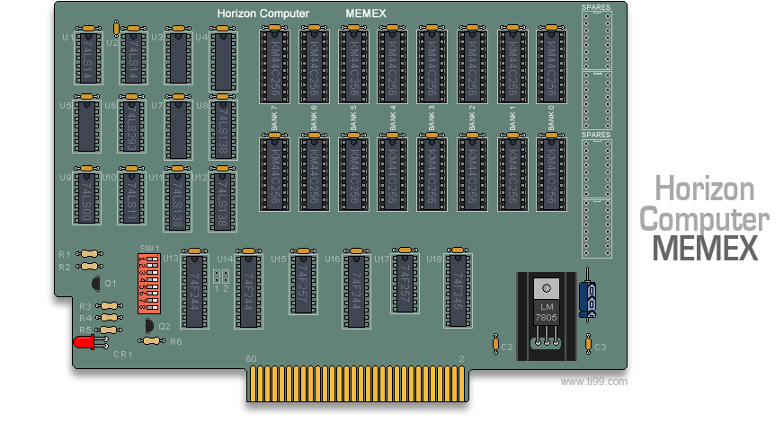Click the red SW1 DIP switch block
The width and height of the screenshot is (784, 422).
[x=149, y=284]
